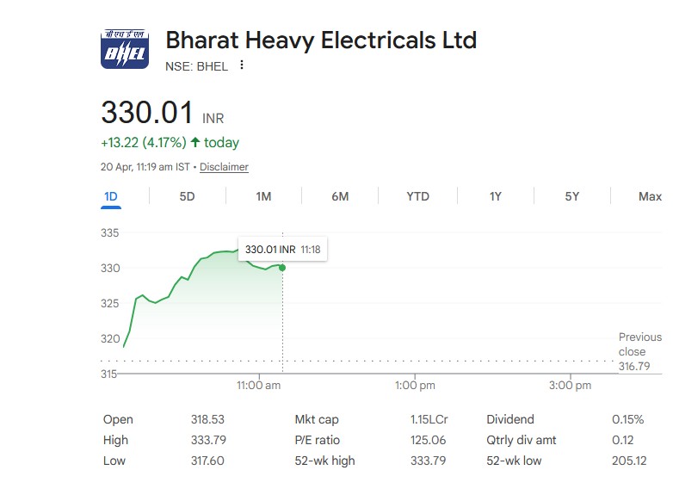Switch chart to 6M range
The width and height of the screenshot is (673, 501).
[340, 196]
